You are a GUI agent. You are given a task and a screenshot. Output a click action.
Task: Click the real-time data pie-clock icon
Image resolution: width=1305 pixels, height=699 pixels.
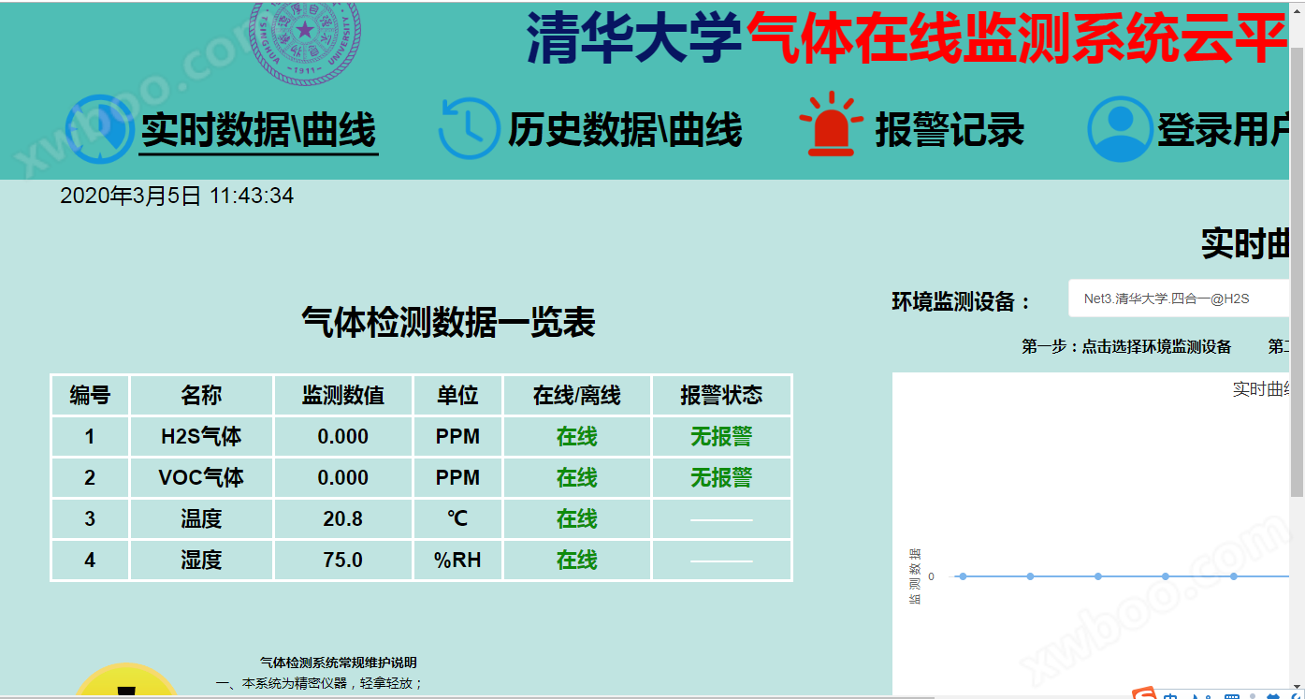[99, 129]
